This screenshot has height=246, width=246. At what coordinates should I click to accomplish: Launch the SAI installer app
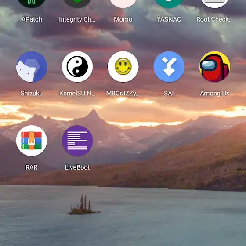point(169,67)
